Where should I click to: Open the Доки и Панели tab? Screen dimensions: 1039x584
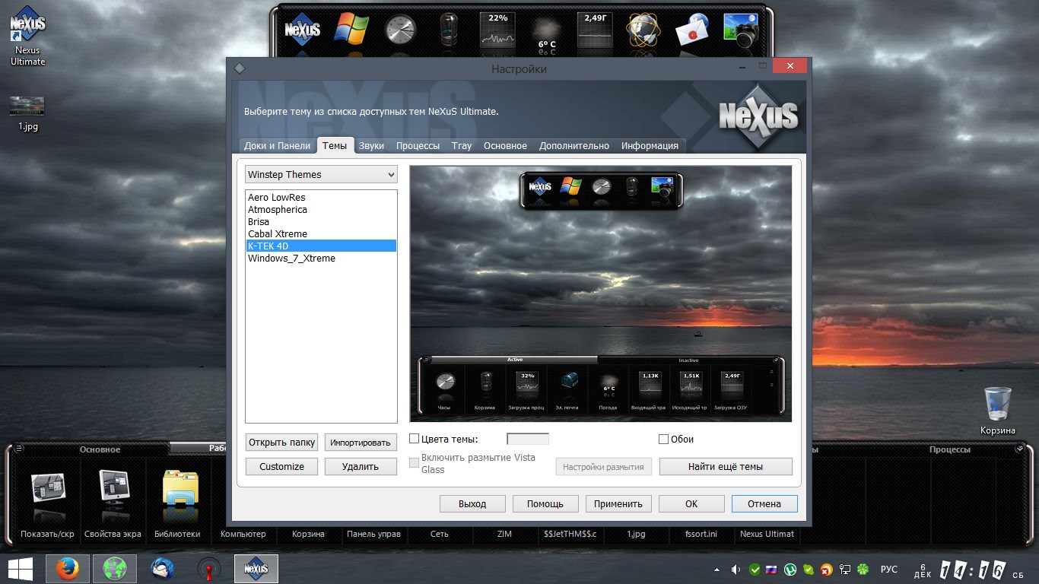[x=277, y=146]
